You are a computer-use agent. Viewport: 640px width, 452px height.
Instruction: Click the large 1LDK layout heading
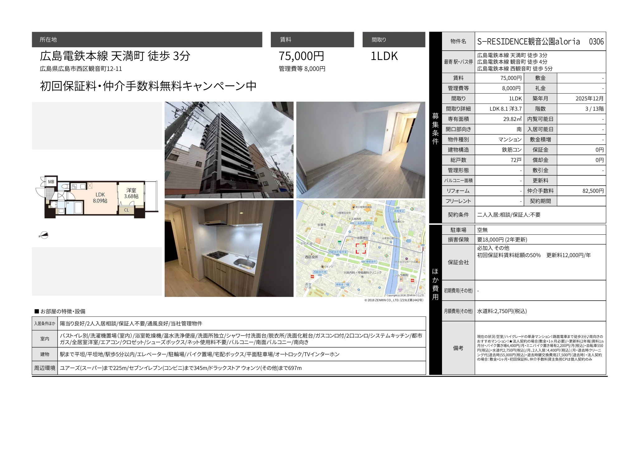(x=384, y=56)
